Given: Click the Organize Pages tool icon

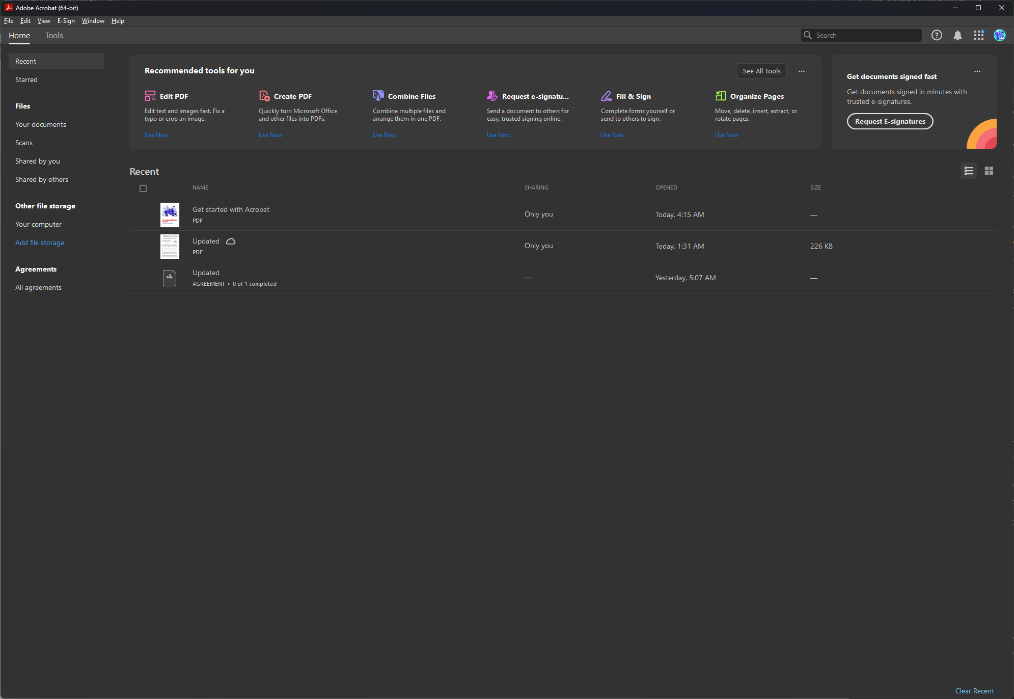Looking at the screenshot, I should click(x=720, y=96).
